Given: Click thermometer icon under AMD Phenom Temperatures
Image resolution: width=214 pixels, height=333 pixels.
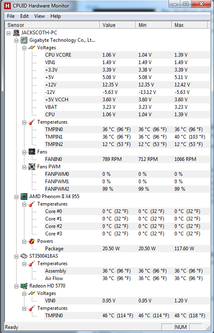Looking at the screenshot, I should pos(32,204).
